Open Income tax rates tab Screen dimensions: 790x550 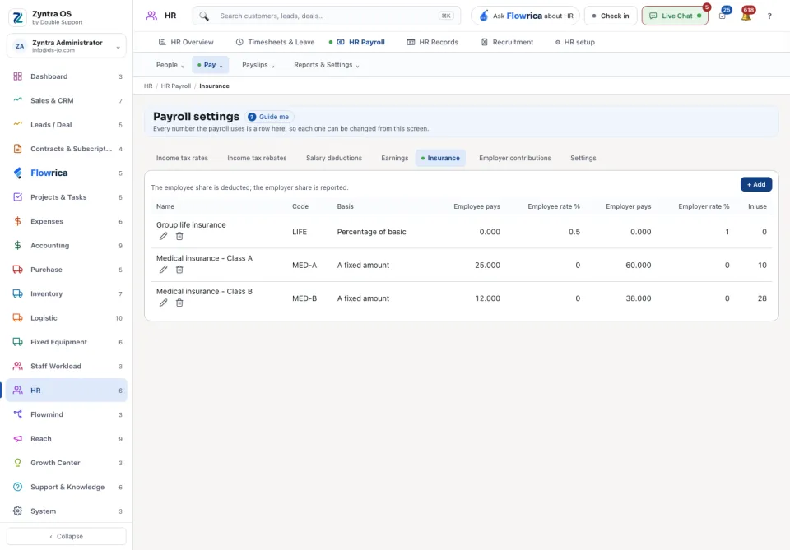(182, 158)
